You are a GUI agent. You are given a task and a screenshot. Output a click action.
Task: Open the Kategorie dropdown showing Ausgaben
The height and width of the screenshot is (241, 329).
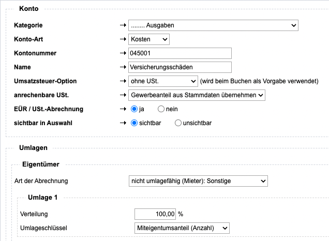[213, 25]
